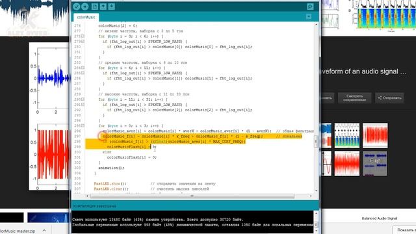Screen dimensions: 416x234
Task: Click the editor horizontal scrollbar thumb
Action: coord(192,196)
